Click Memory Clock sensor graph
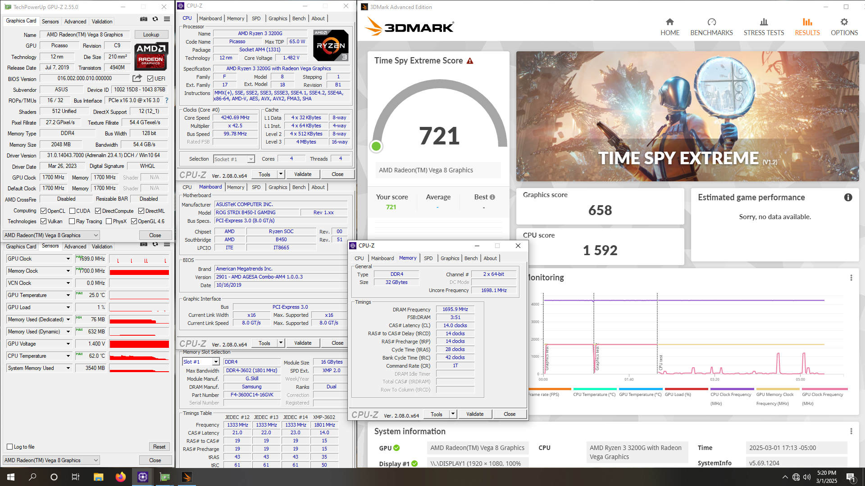Screen dimensions: 865x486 139,271
